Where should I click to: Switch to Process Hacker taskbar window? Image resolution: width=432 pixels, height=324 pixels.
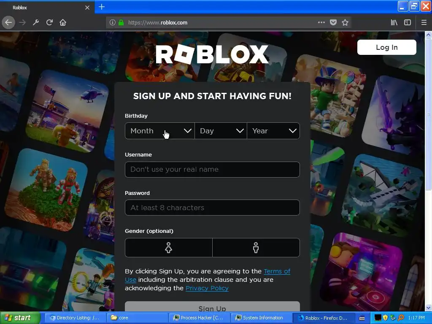click(x=199, y=318)
